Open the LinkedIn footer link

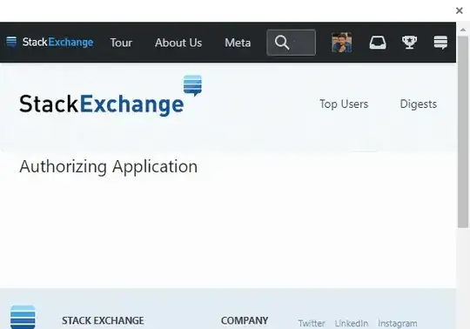[x=352, y=323]
